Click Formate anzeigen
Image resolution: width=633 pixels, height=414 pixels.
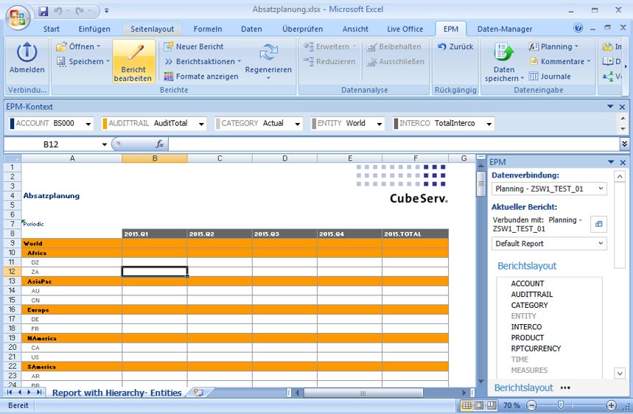201,77
